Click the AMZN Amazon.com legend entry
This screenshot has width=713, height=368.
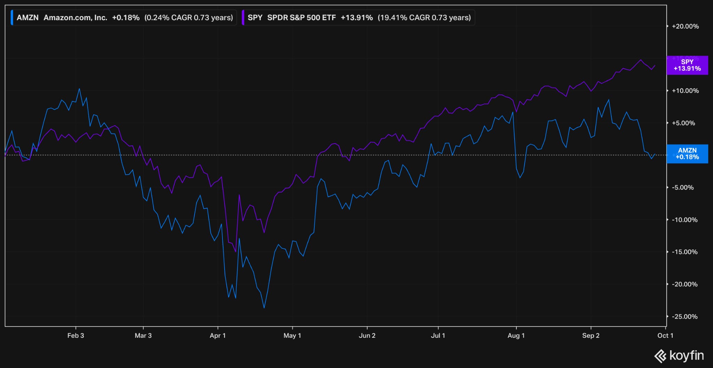pos(124,18)
